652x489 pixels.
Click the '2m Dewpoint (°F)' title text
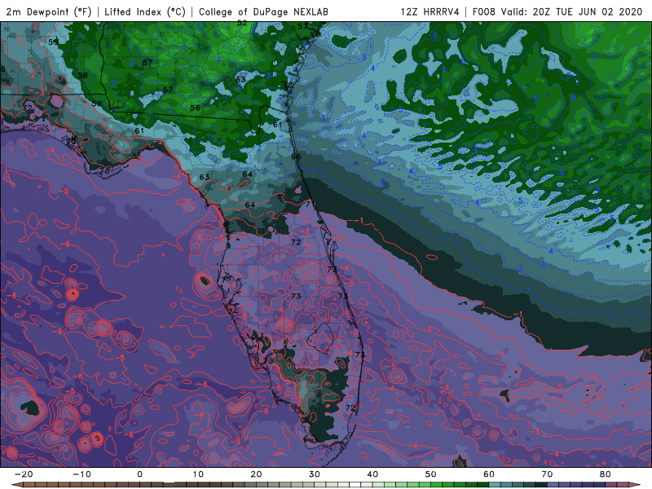click(x=49, y=11)
